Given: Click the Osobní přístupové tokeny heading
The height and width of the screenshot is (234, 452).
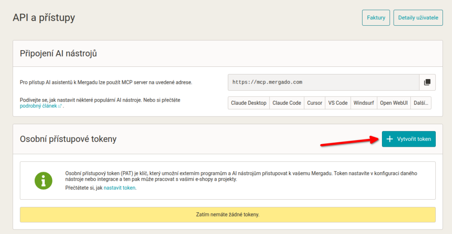Looking at the screenshot, I should tap(68, 139).
